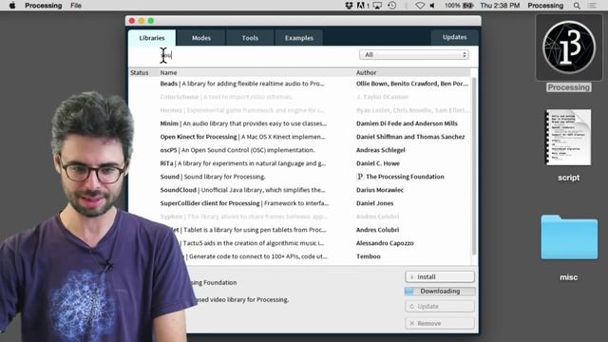
Task: Click the library list vertical scrollbar
Action: (x=474, y=166)
